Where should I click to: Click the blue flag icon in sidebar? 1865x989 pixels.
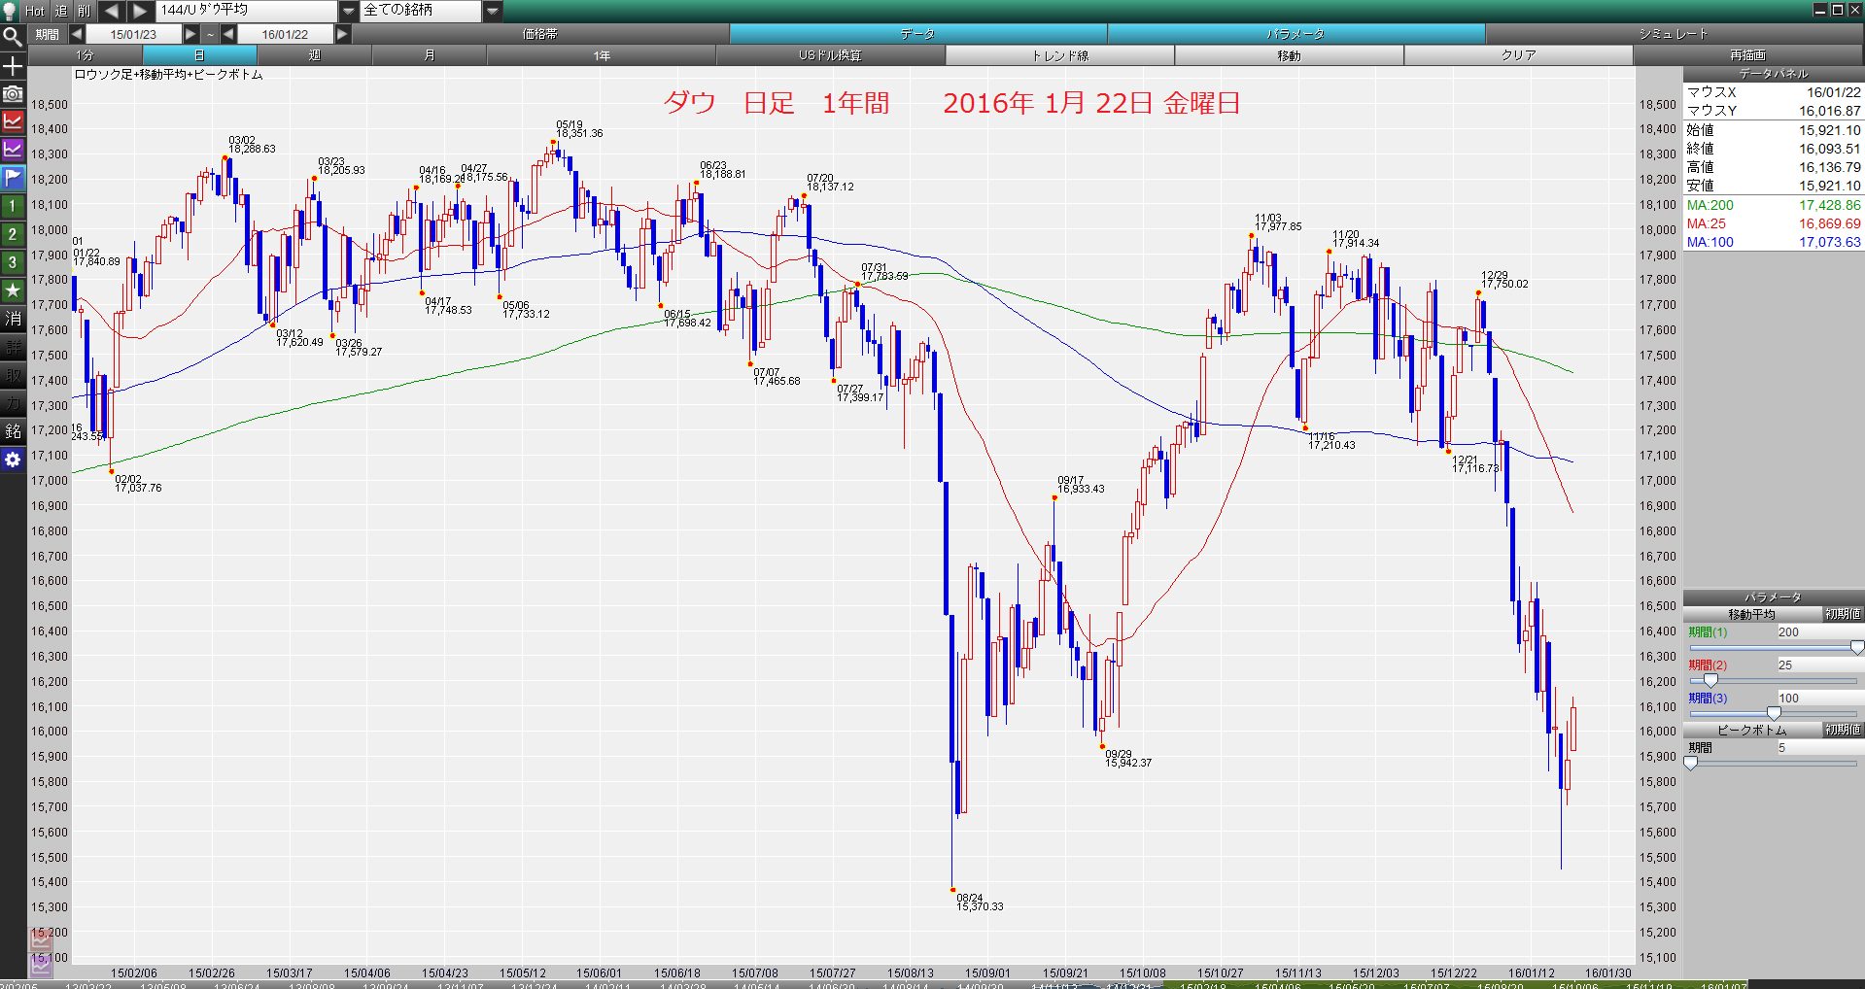pyautogui.click(x=13, y=178)
